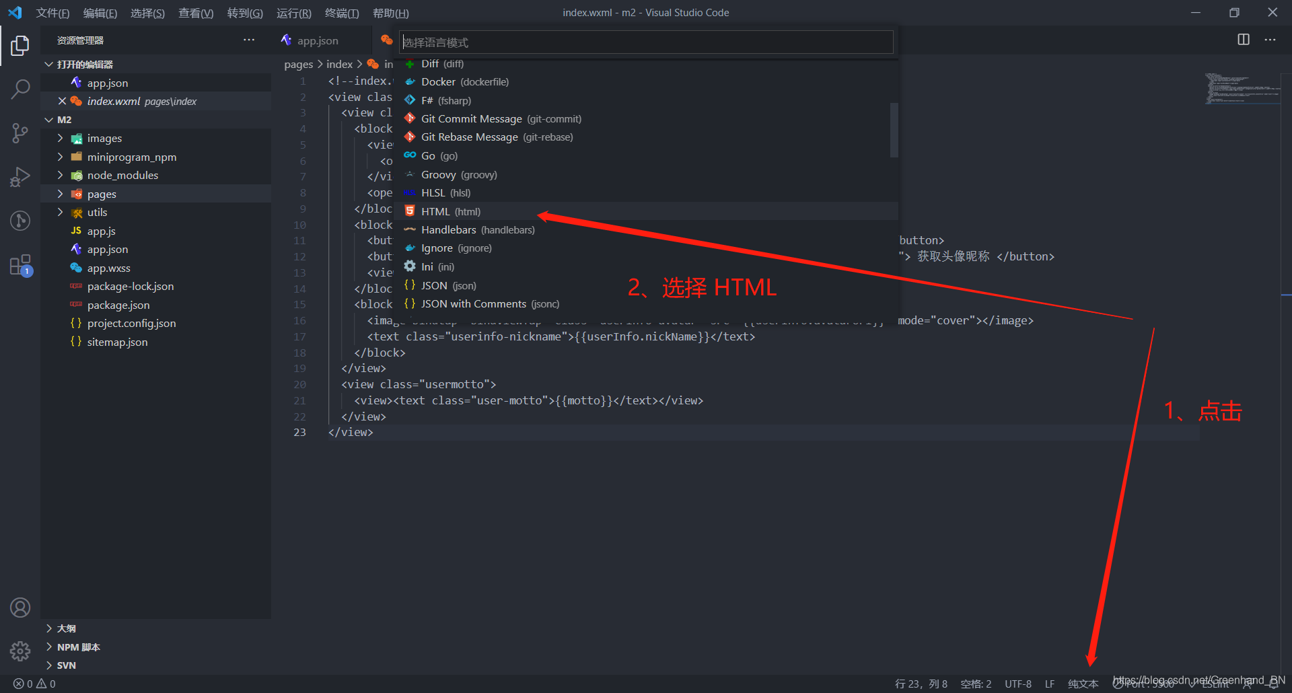
Task: Click the line and column status entry
Action: pos(921,684)
